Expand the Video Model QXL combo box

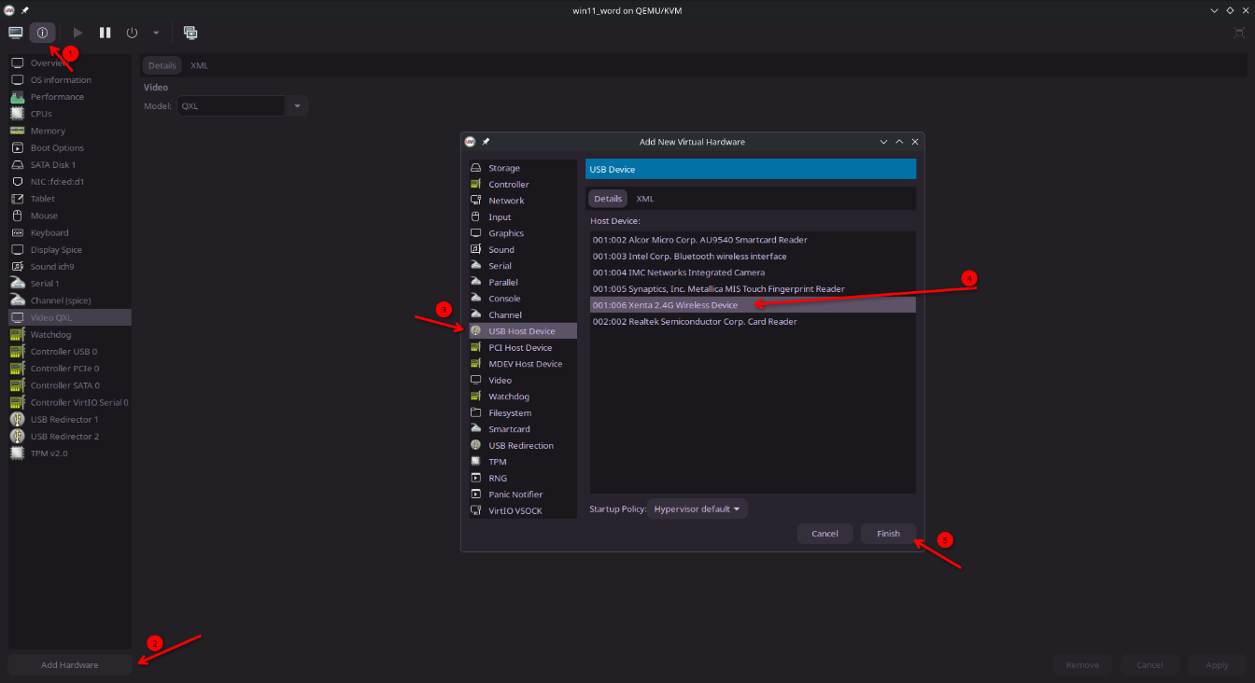(297, 106)
